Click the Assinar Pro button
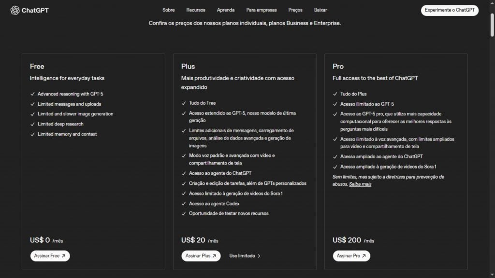The width and height of the screenshot is (495, 278). (351, 256)
